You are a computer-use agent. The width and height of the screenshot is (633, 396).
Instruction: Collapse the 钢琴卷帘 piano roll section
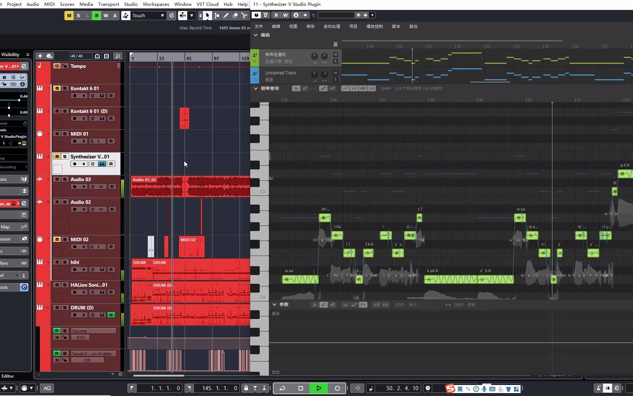(x=255, y=88)
